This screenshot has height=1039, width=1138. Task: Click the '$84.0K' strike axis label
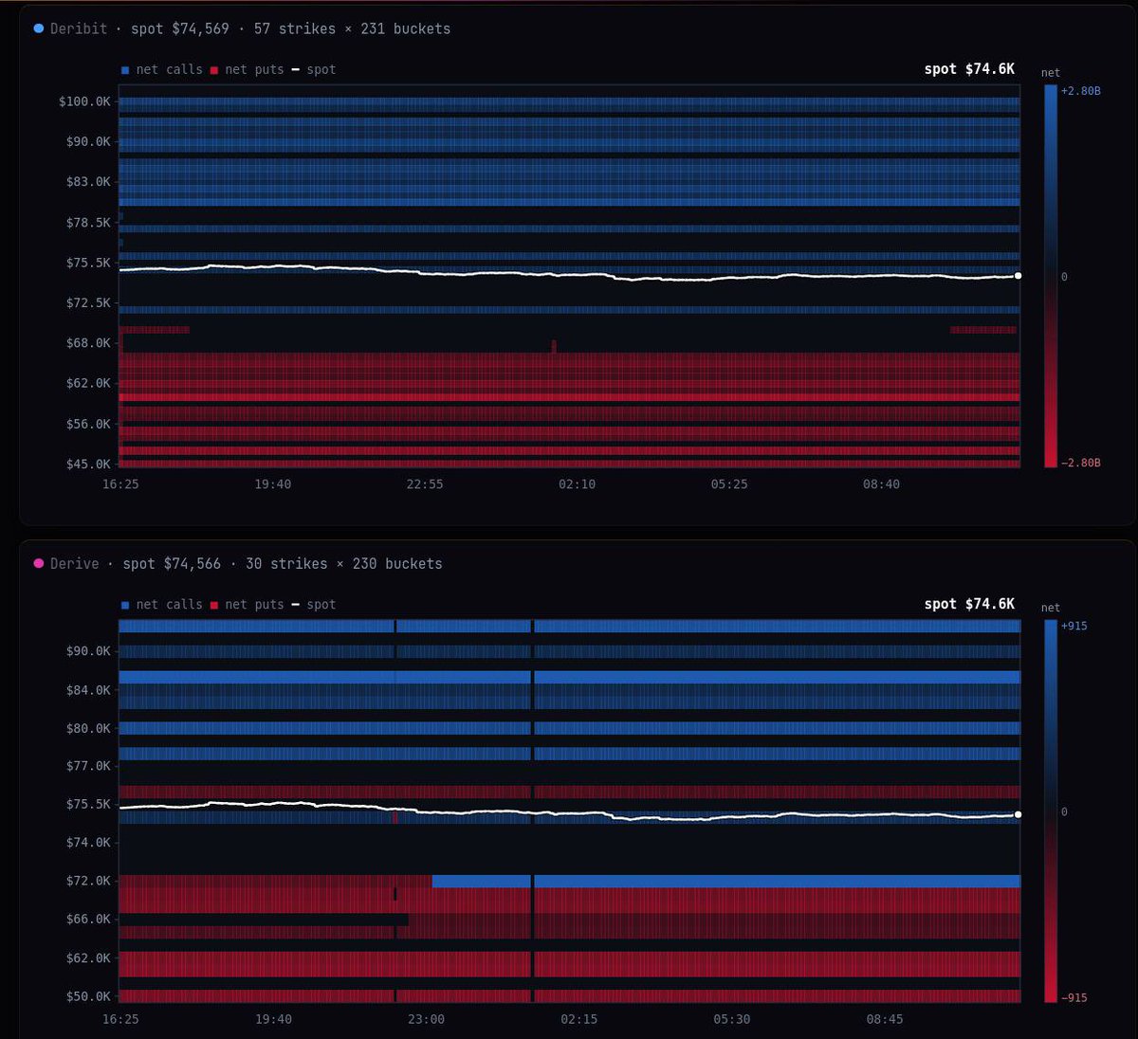click(88, 690)
